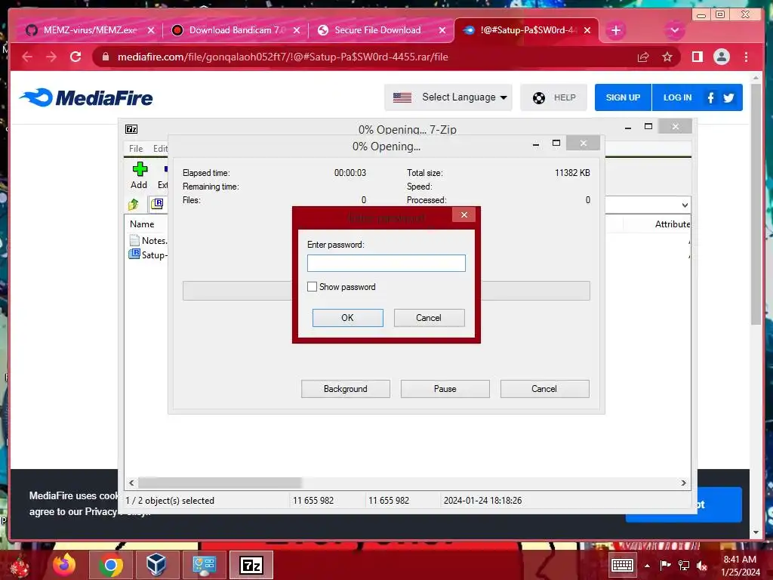Click the 7-Zip taskbar icon
Image resolution: width=773 pixels, height=580 pixels.
pos(251,565)
